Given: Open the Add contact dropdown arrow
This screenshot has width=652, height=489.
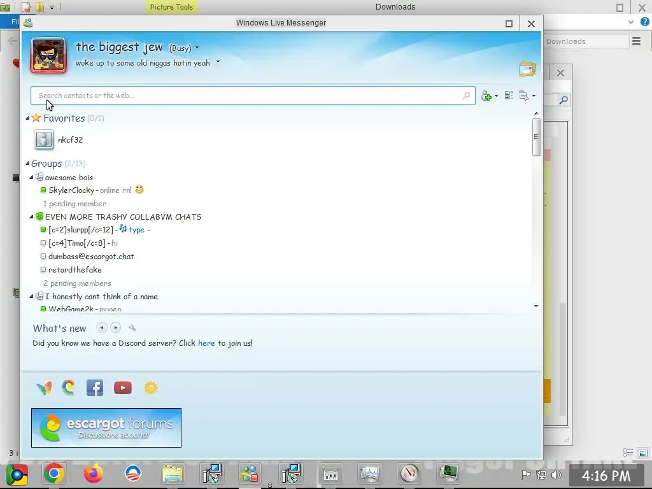Looking at the screenshot, I should pyautogui.click(x=496, y=96).
